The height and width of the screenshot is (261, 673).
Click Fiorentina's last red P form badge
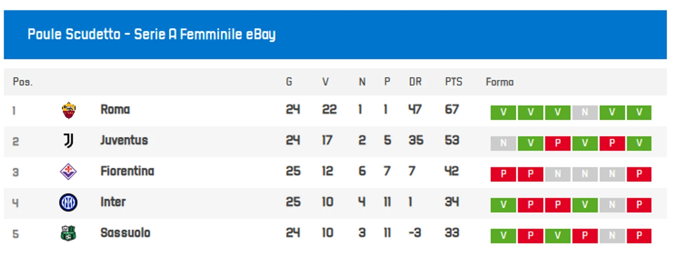tap(639, 174)
